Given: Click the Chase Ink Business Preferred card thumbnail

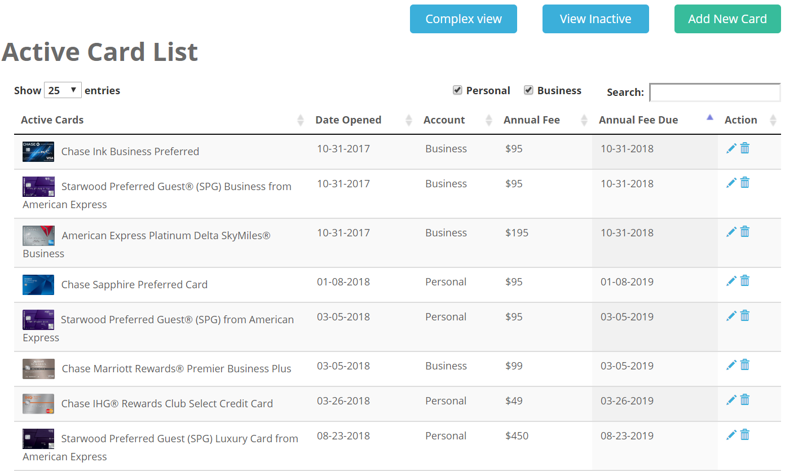Looking at the screenshot, I should 38,152.
